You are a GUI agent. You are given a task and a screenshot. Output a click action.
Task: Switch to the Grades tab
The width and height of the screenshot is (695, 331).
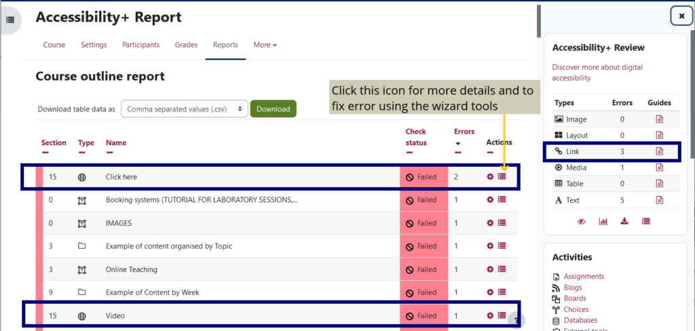(186, 45)
